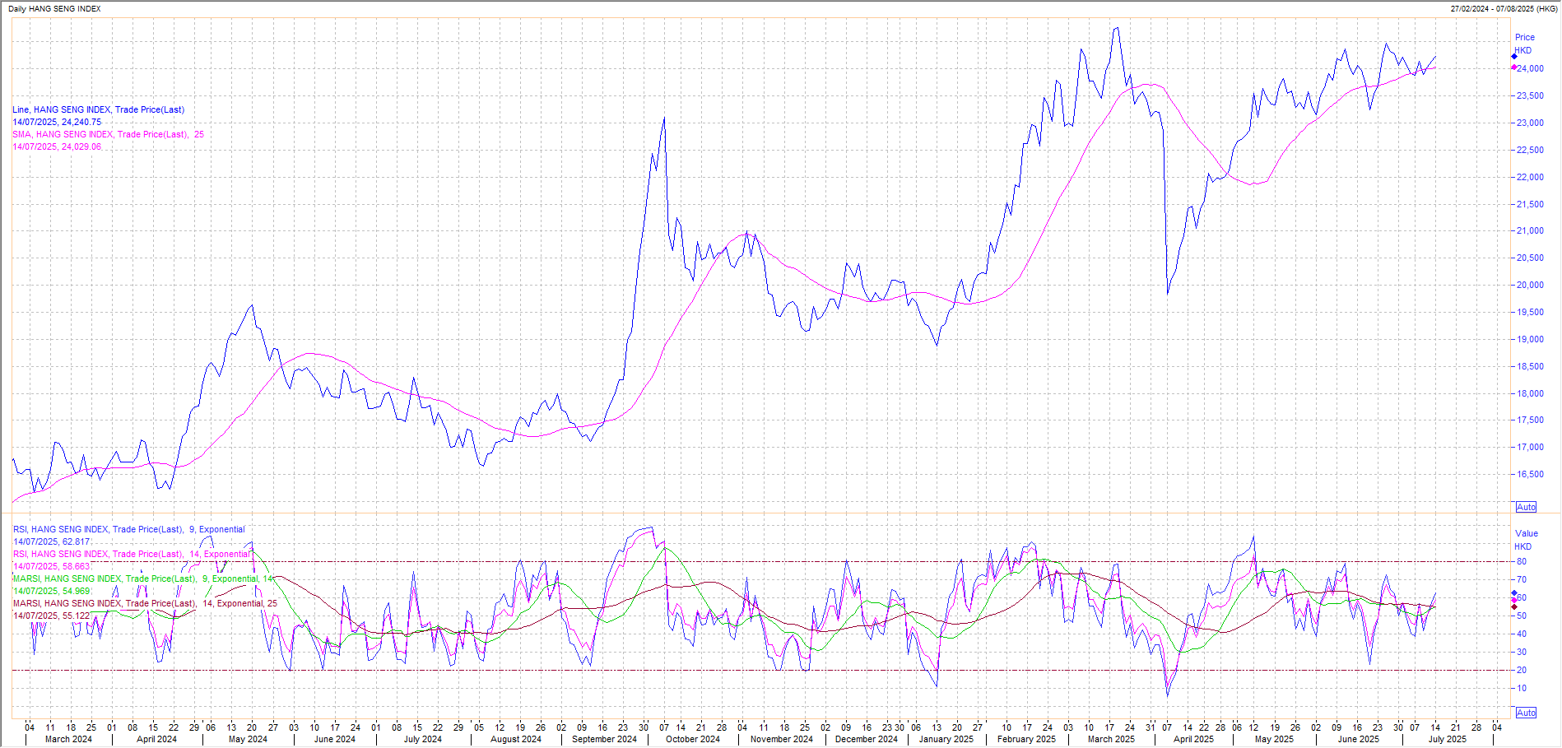
Task: Click the Auto scale button on RSI panel
Action: coord(1526,713)
